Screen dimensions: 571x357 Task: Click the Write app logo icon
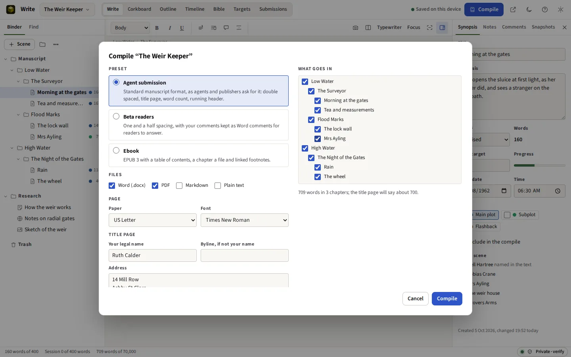tap(11, 9)
